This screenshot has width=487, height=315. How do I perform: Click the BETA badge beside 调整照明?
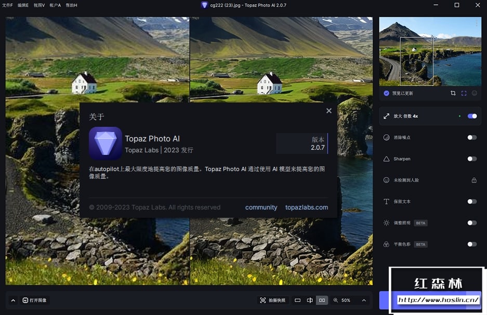coord(420,223)
